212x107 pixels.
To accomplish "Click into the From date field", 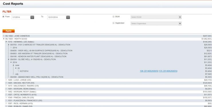I will coord(21,17).
